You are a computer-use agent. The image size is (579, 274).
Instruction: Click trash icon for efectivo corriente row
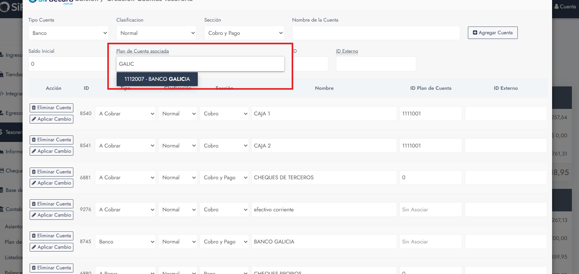coord(34,204)
